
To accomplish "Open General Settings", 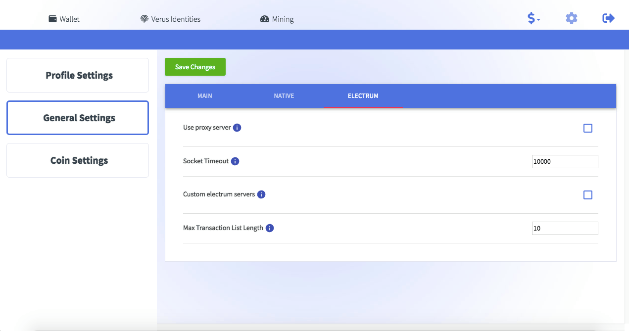I will point(78,118).
